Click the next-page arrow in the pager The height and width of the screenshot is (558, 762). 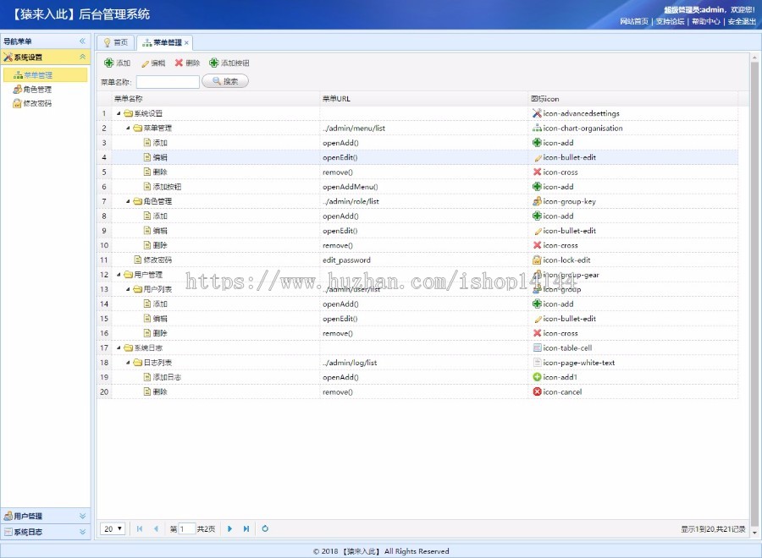click(x=230, y=528)
